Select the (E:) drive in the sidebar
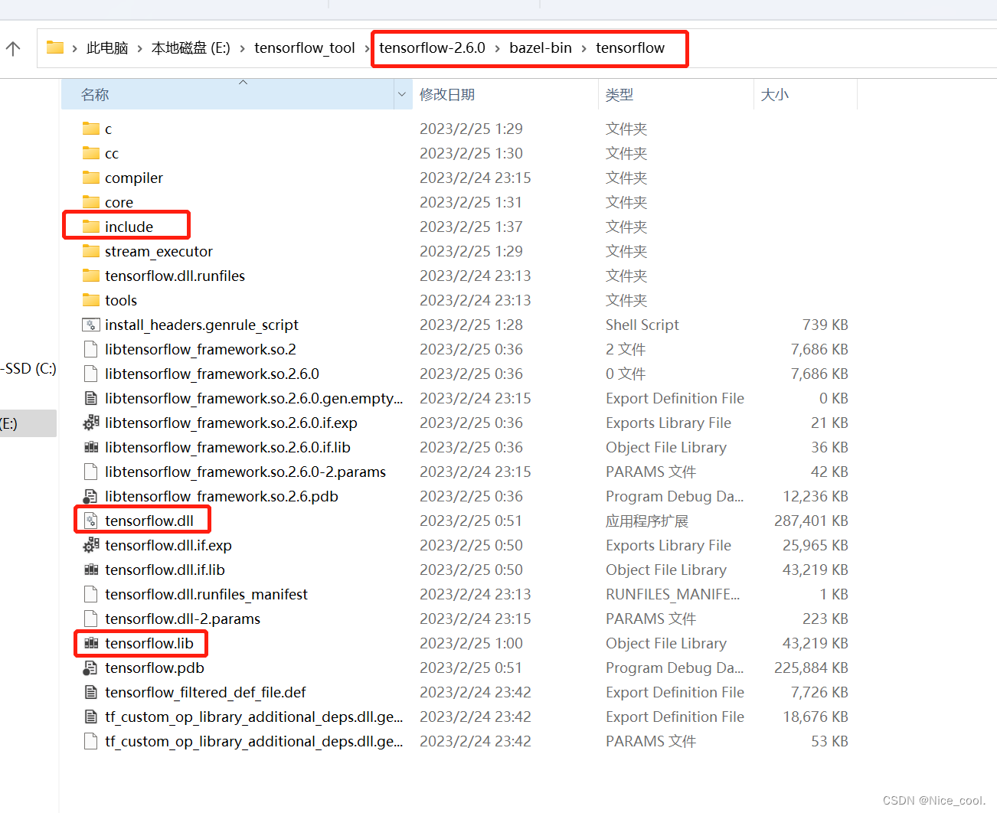The width and height of the screenshot is (997, 813). pyautogui.click(x=23, y=423)
